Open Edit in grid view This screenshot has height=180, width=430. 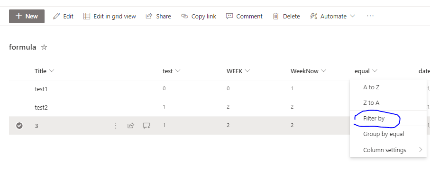[x=110, y=16]
